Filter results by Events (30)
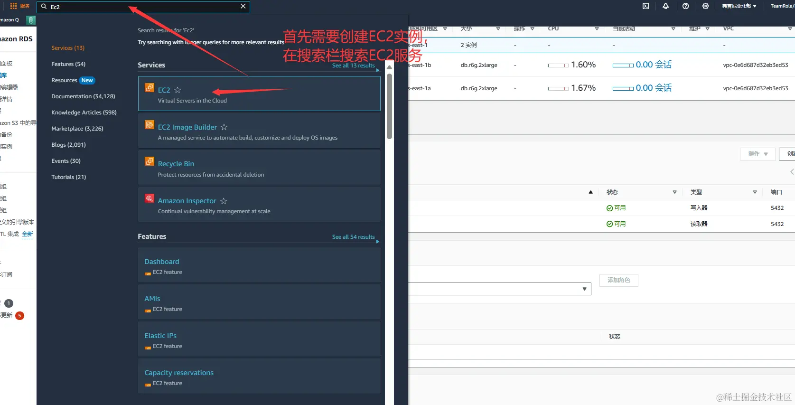The image size is (795, 405). (66, 161)
